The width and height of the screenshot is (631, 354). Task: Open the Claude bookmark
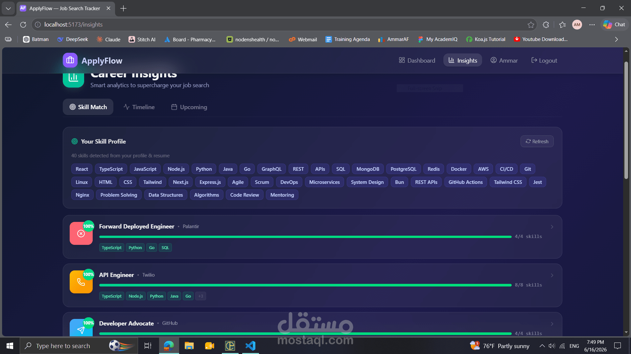(108, 39)
